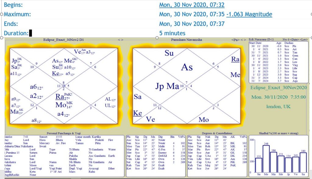This screenshot has width=312, height=179.
Task: Click Moon 'Mo' with MK in D1 chart
Action: pos(64,105)
